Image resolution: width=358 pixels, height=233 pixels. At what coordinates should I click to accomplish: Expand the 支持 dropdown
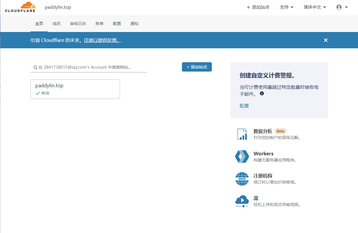pyautogui.click(x=287, y=7)
